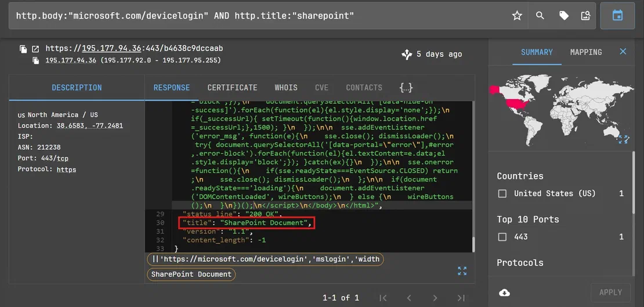Click the APPLY button
The height and width of the screenshot is (307, 644).
pyautogui.click(x=610, y=292)
